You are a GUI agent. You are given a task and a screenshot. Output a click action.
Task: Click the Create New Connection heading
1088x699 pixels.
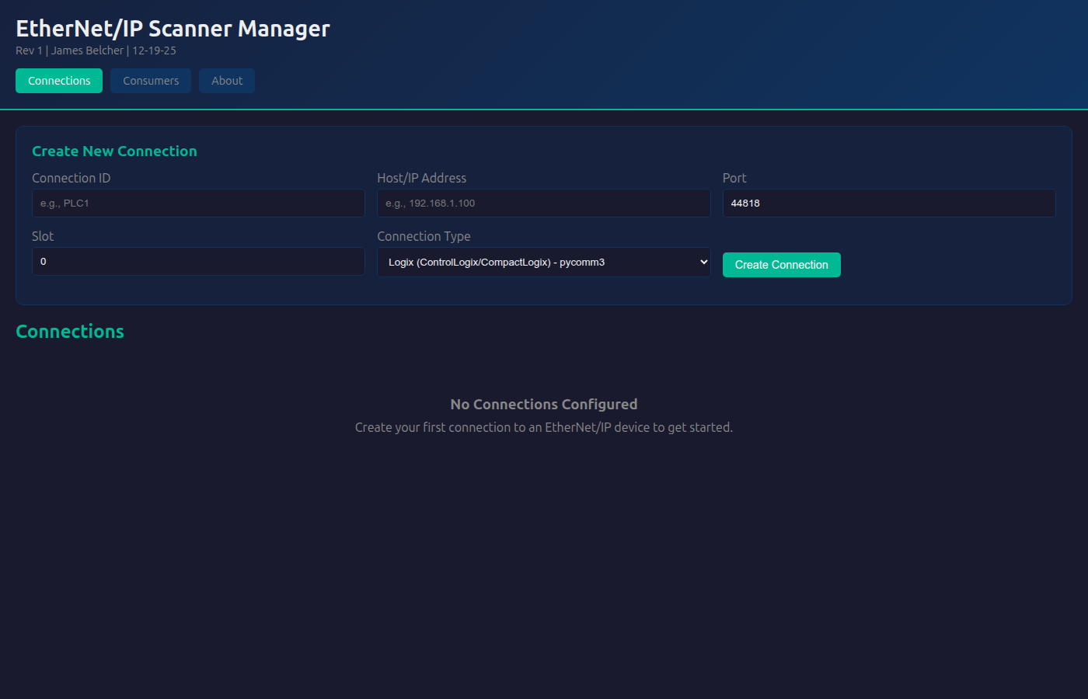click(x=114, y=151)
